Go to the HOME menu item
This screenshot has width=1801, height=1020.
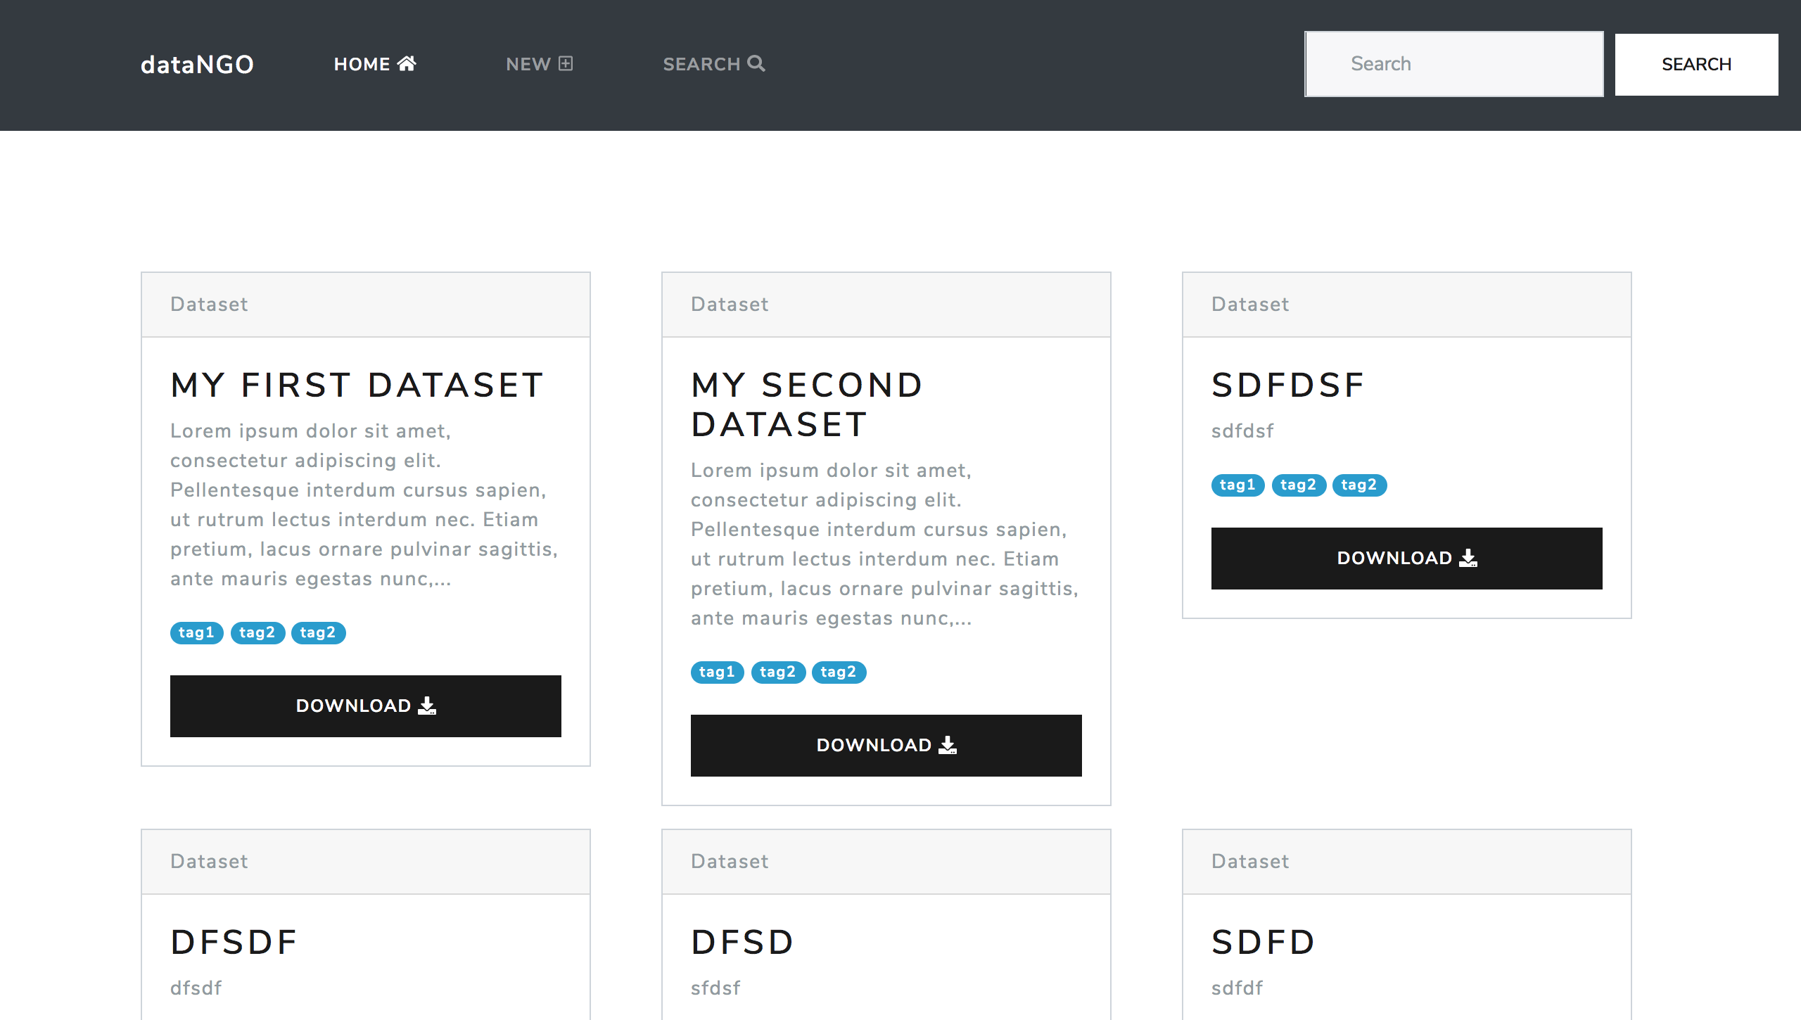(362, 64)
